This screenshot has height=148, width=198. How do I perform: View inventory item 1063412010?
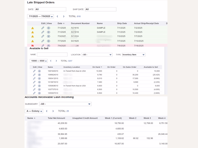coord(39,78)
